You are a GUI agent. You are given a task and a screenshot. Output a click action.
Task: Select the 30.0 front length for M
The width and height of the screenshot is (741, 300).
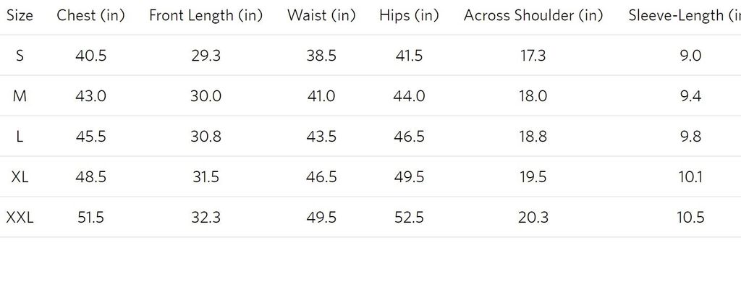(206, 96)
